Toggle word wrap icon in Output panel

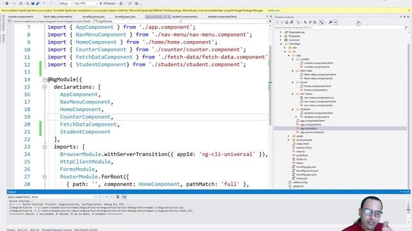click(x=124, y=197)
